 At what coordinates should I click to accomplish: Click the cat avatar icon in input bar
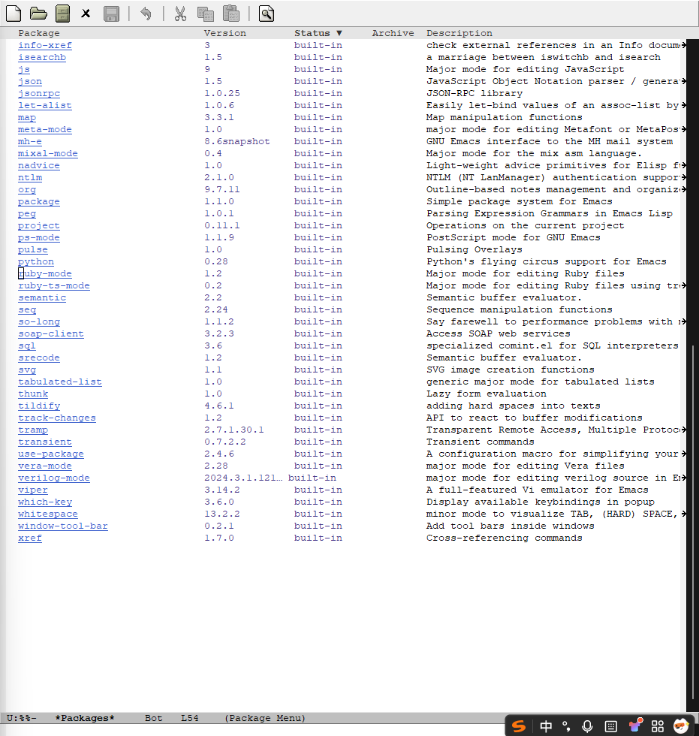(681, 725)
